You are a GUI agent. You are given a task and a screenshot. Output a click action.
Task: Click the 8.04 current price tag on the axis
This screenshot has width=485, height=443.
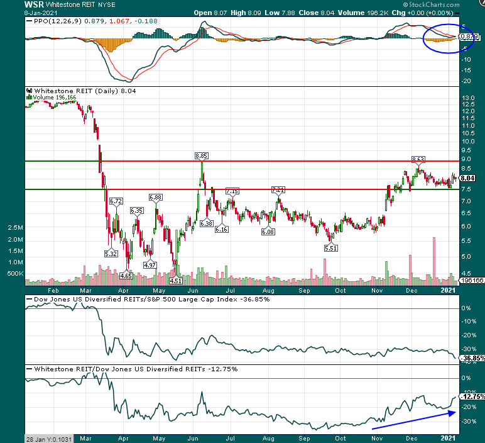point(467,178)
